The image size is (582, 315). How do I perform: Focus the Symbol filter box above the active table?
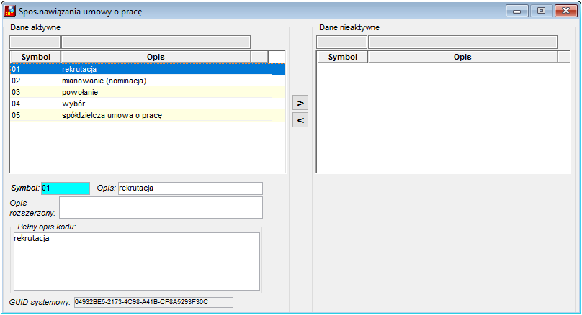tap(35, 42)
